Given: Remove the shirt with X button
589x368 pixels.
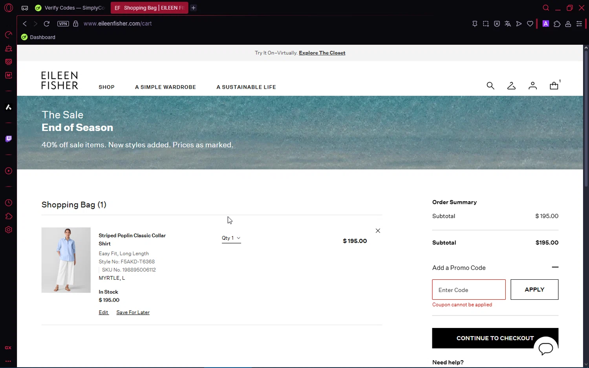Looking at the screenshot, I should pyautogui.click(x=378, y=231).
